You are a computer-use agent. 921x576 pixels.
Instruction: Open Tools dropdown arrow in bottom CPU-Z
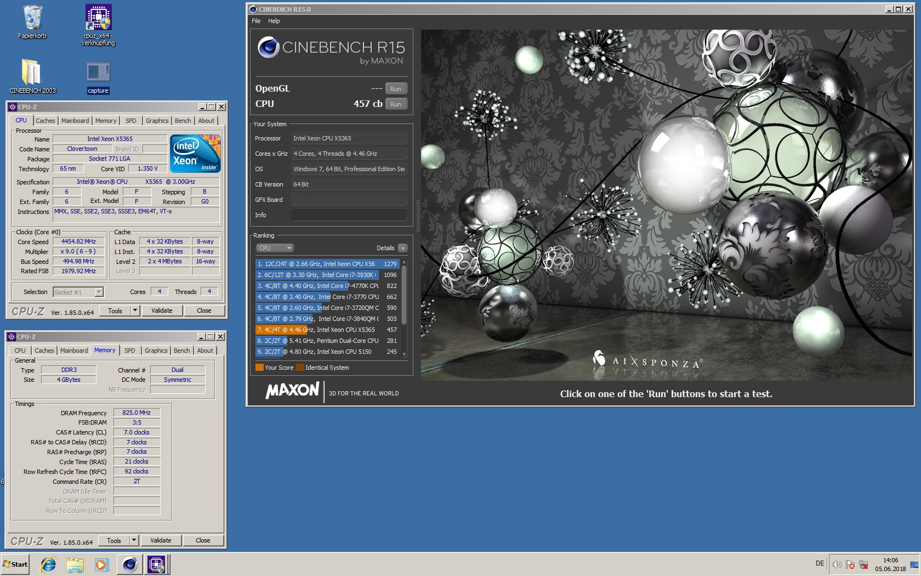(134, 540)
